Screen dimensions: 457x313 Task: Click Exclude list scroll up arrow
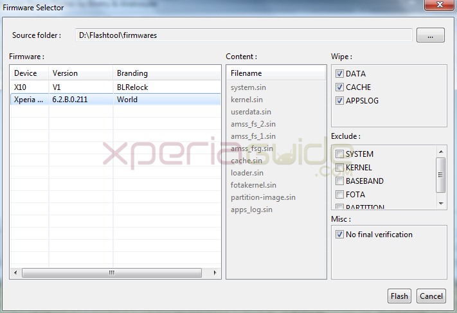click(x=441, y=152)
